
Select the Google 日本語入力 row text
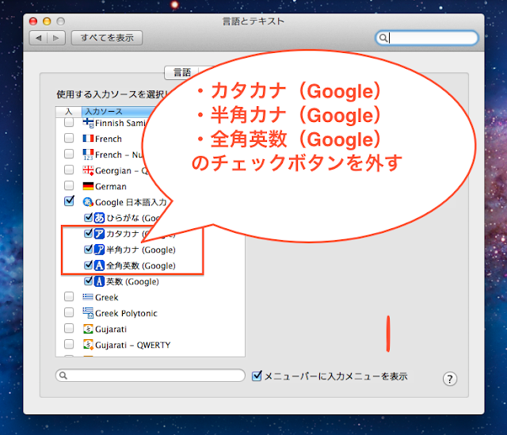pyautogui.click(x=131, y=203)
